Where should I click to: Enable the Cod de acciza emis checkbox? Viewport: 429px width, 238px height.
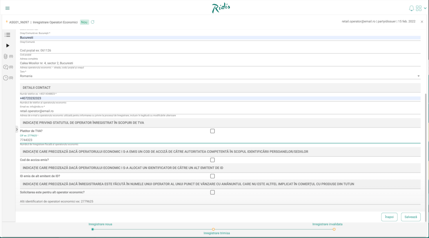coord(212,160)
